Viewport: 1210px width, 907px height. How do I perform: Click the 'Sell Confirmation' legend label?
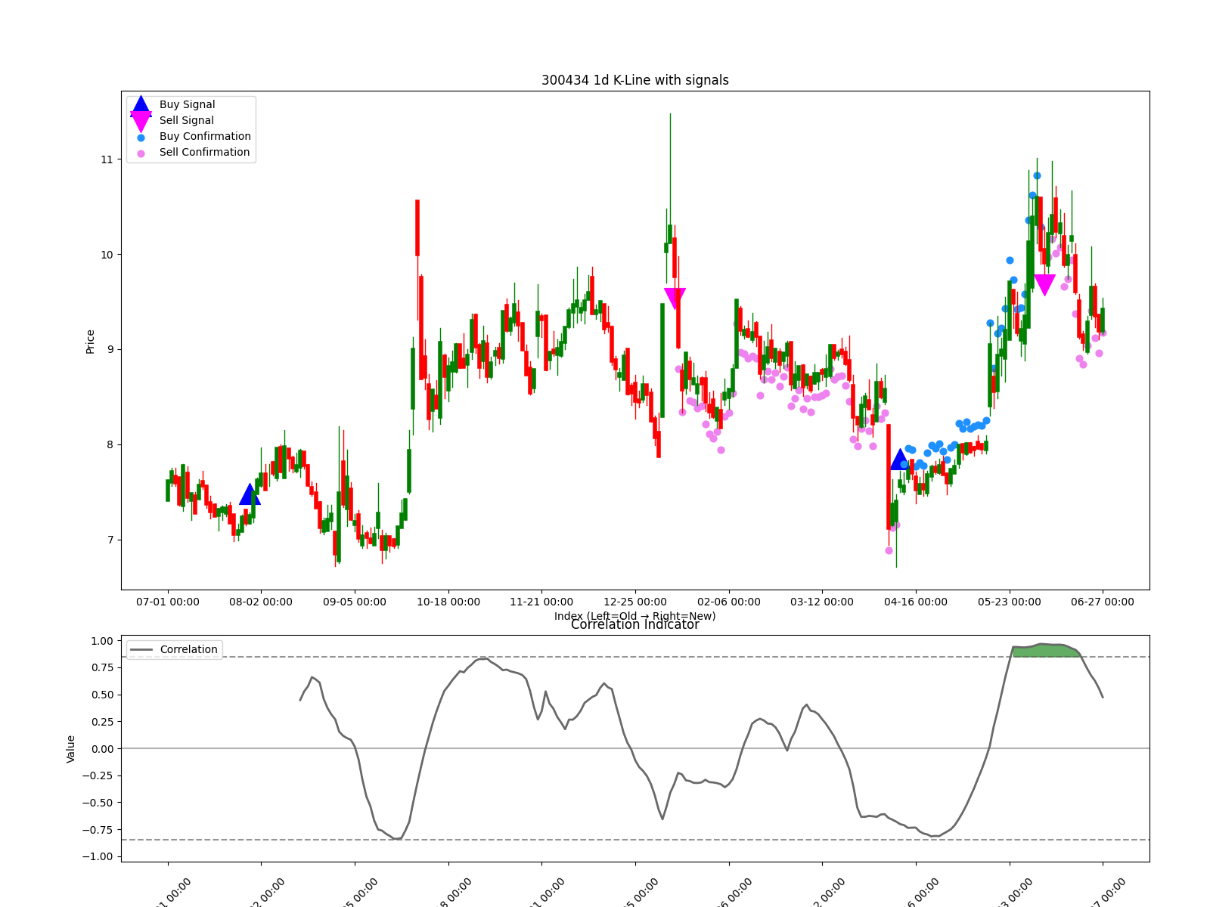click(x=204, y=153)
